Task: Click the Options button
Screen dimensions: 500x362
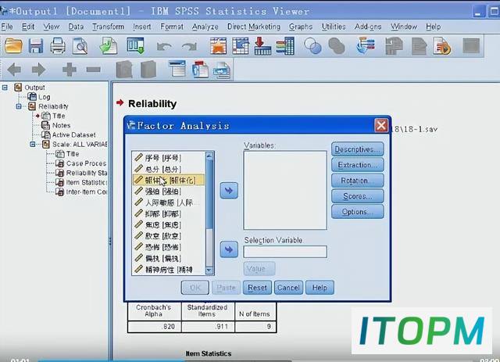Action: pyautogui.click(x=358, y=212)
